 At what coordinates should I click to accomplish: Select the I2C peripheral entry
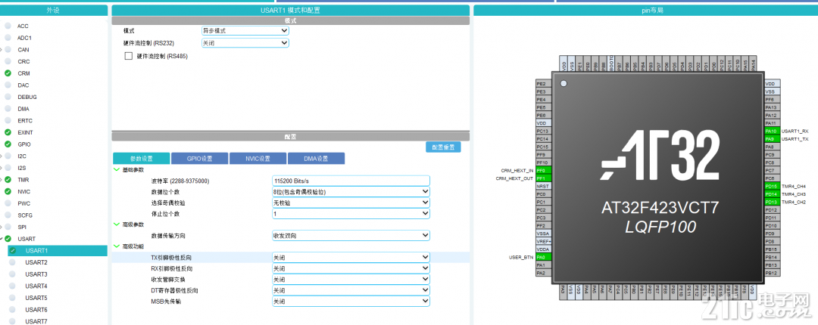21,156
